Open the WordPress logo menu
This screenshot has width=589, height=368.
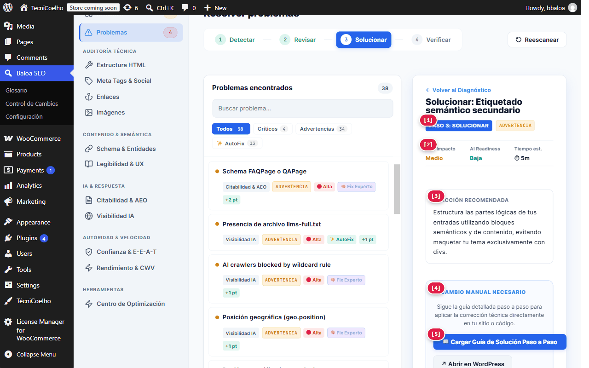[8, 8]
